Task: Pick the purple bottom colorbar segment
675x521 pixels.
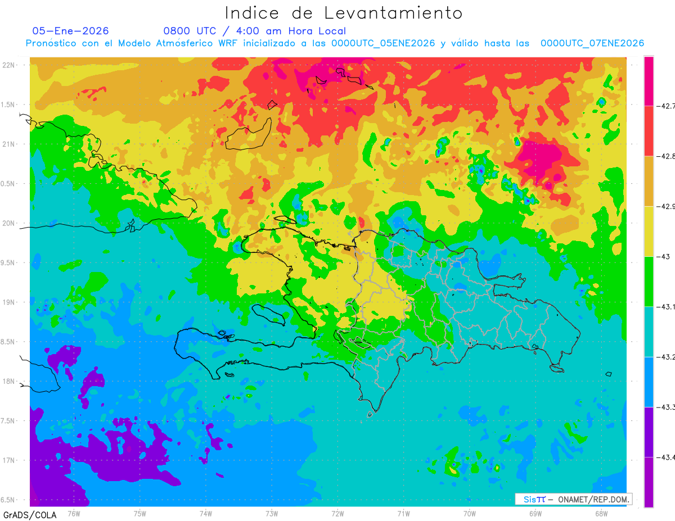Action: [649, 482]
